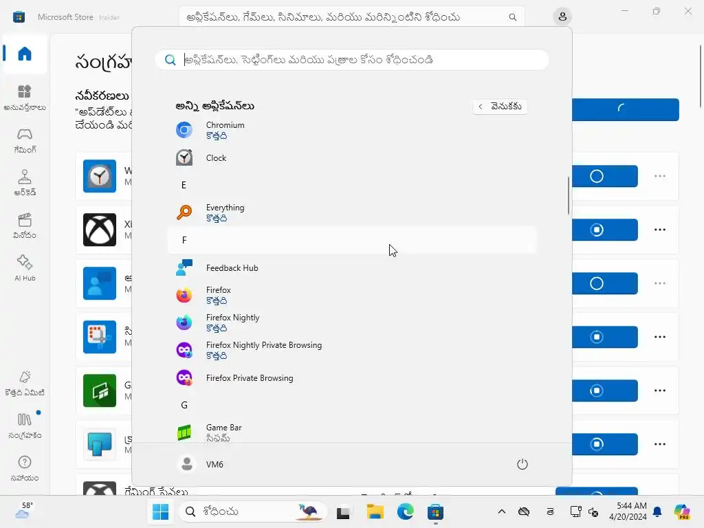Open Microsoft Edge from the taskbar

pyautogui.click(x=406, y=511)
